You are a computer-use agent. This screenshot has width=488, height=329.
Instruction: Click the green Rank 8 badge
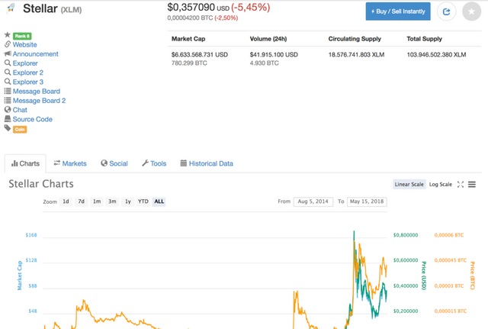coord(22,36)
